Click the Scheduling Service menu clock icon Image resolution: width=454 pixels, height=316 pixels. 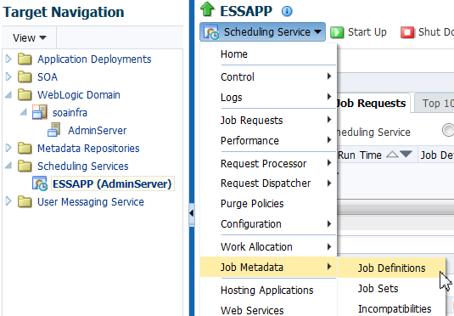click(x=211, y=32)
